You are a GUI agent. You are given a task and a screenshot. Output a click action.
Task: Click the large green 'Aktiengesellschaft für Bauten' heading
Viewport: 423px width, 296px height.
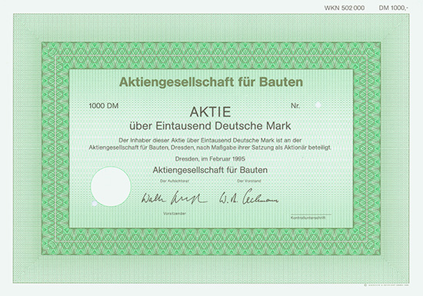tap(211, 82)
